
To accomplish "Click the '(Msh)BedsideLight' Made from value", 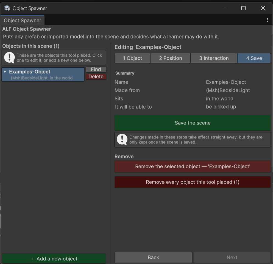I will [228, 90].
